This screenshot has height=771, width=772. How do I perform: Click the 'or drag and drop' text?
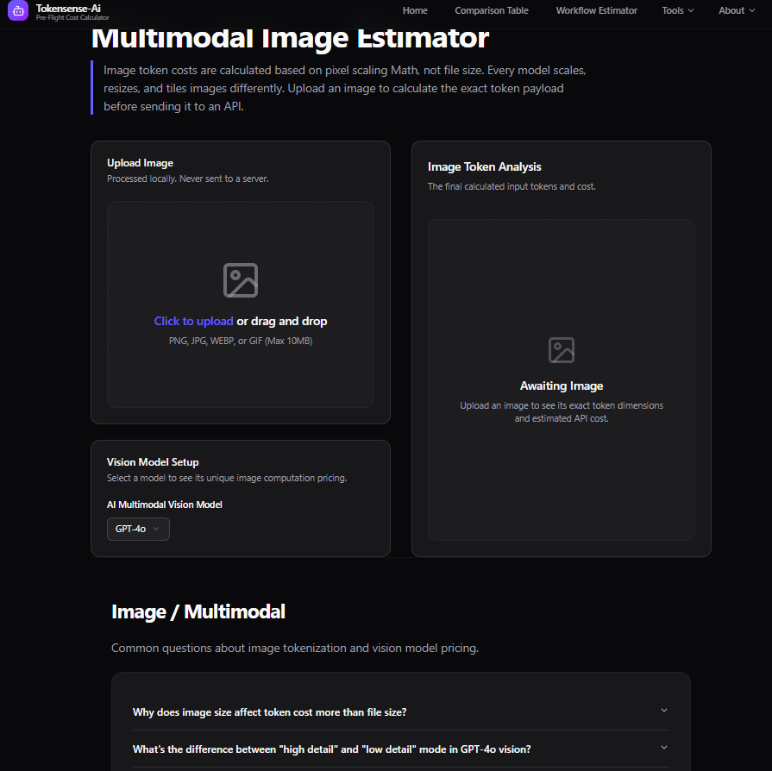281,321
